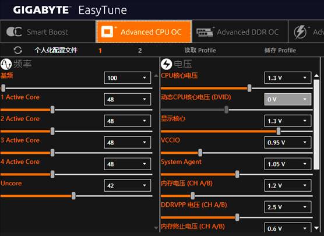
Task: Click the lightning bolt power tab icon
Action: [x=300, y=32]
